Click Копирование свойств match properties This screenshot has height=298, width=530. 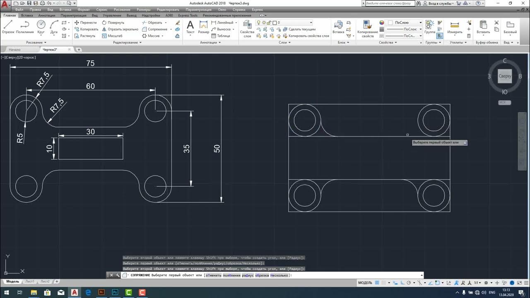368,29
